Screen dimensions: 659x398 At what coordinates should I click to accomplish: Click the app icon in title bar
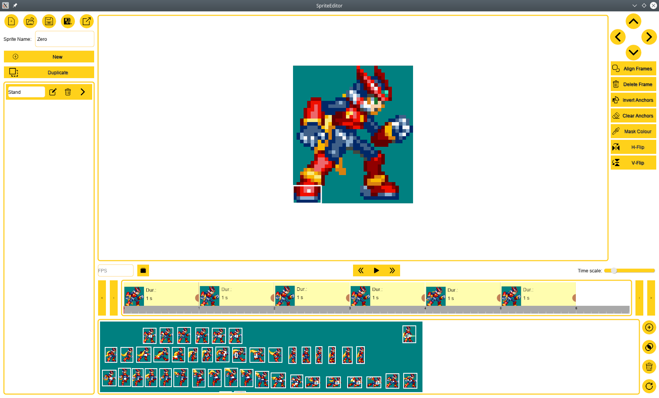(5, 5)
